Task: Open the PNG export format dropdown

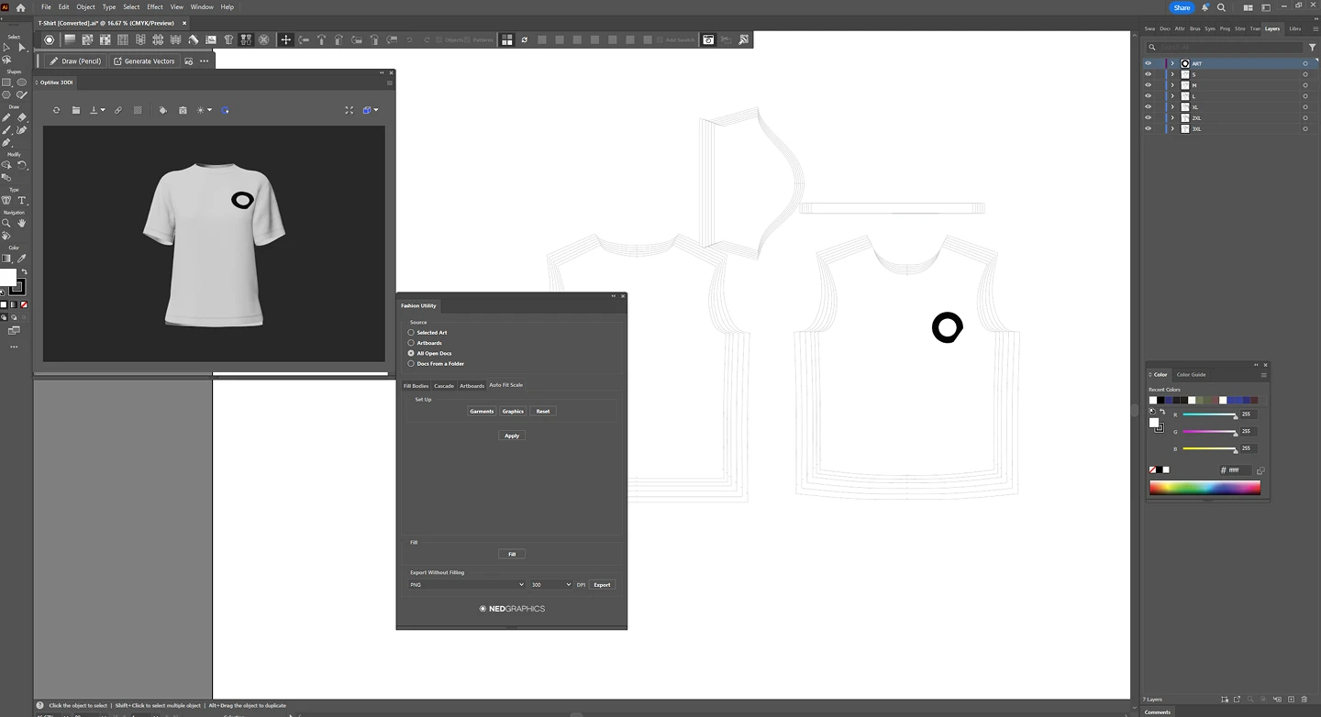Action: coord(467,585)
